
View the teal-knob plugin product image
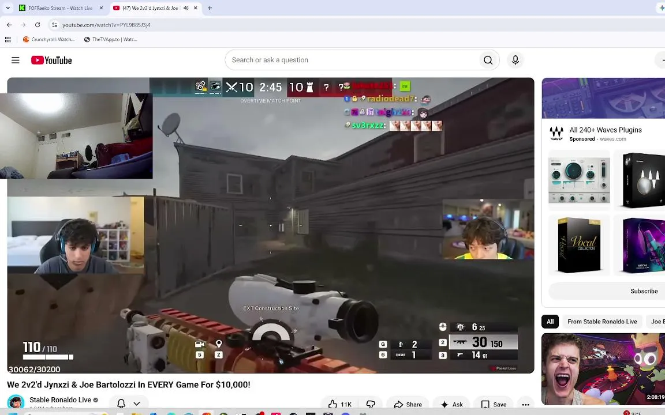tap(579, 179)
